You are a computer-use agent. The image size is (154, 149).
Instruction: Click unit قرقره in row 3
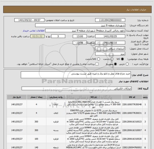pyautogui.click(x=56, y=122)
